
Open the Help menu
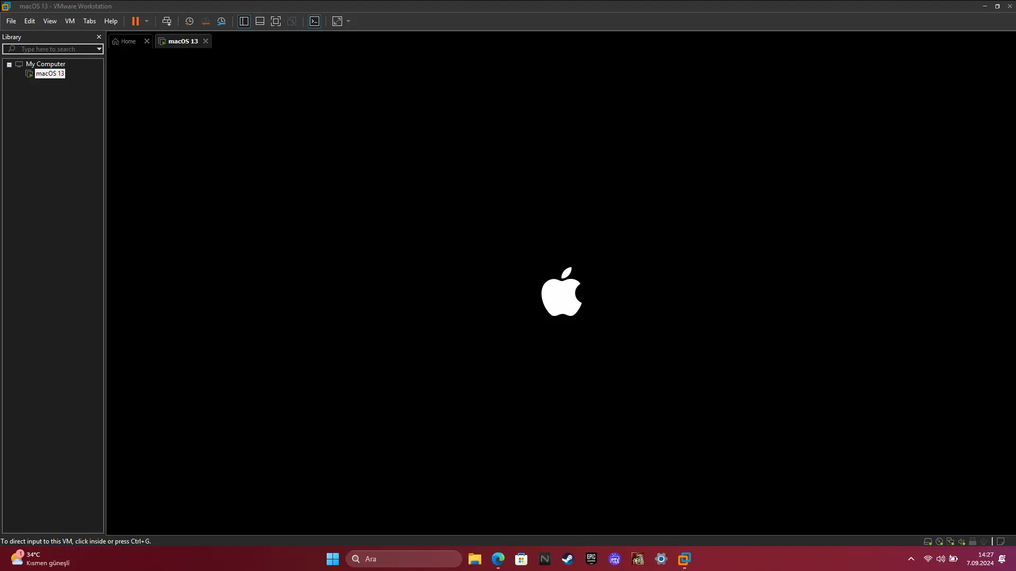[x=111, y=21]
